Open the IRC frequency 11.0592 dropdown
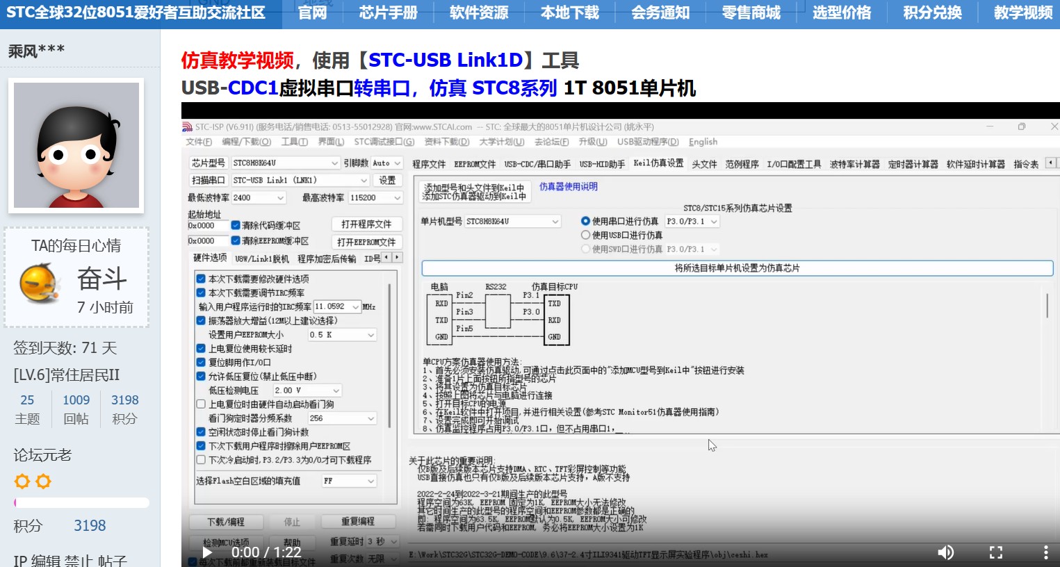This screenshot has height=567, width=1060. pyautogui.click(x=337, y=306)
